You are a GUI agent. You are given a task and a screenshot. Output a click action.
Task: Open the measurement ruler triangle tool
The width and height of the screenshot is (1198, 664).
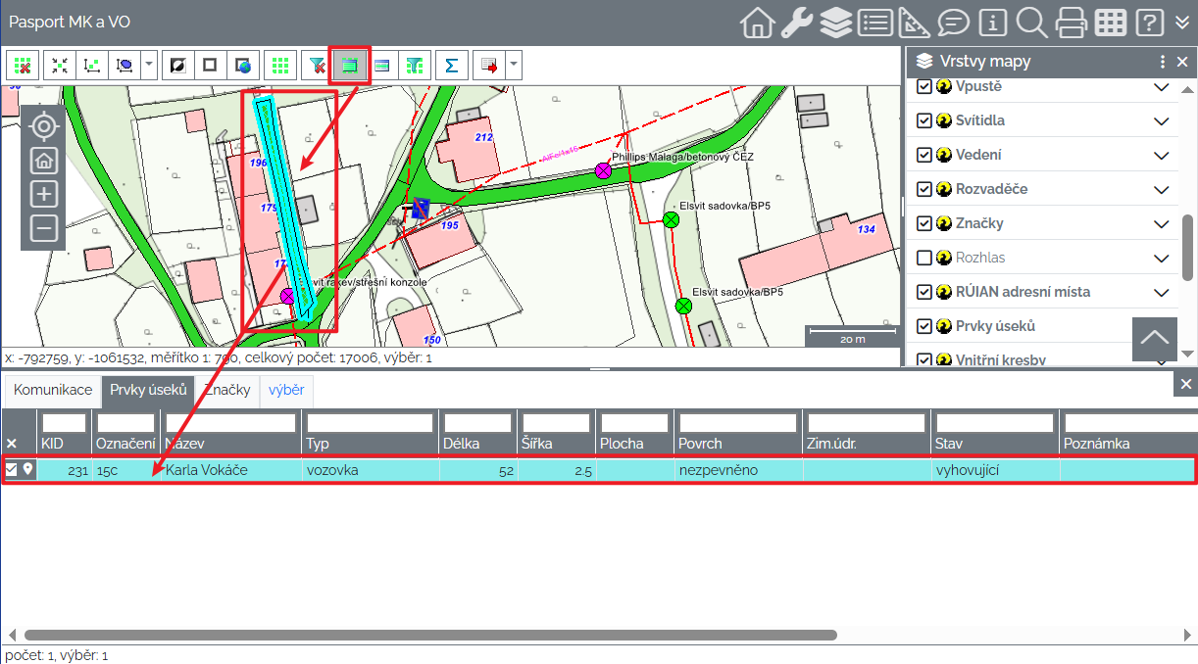pos(914,22)
